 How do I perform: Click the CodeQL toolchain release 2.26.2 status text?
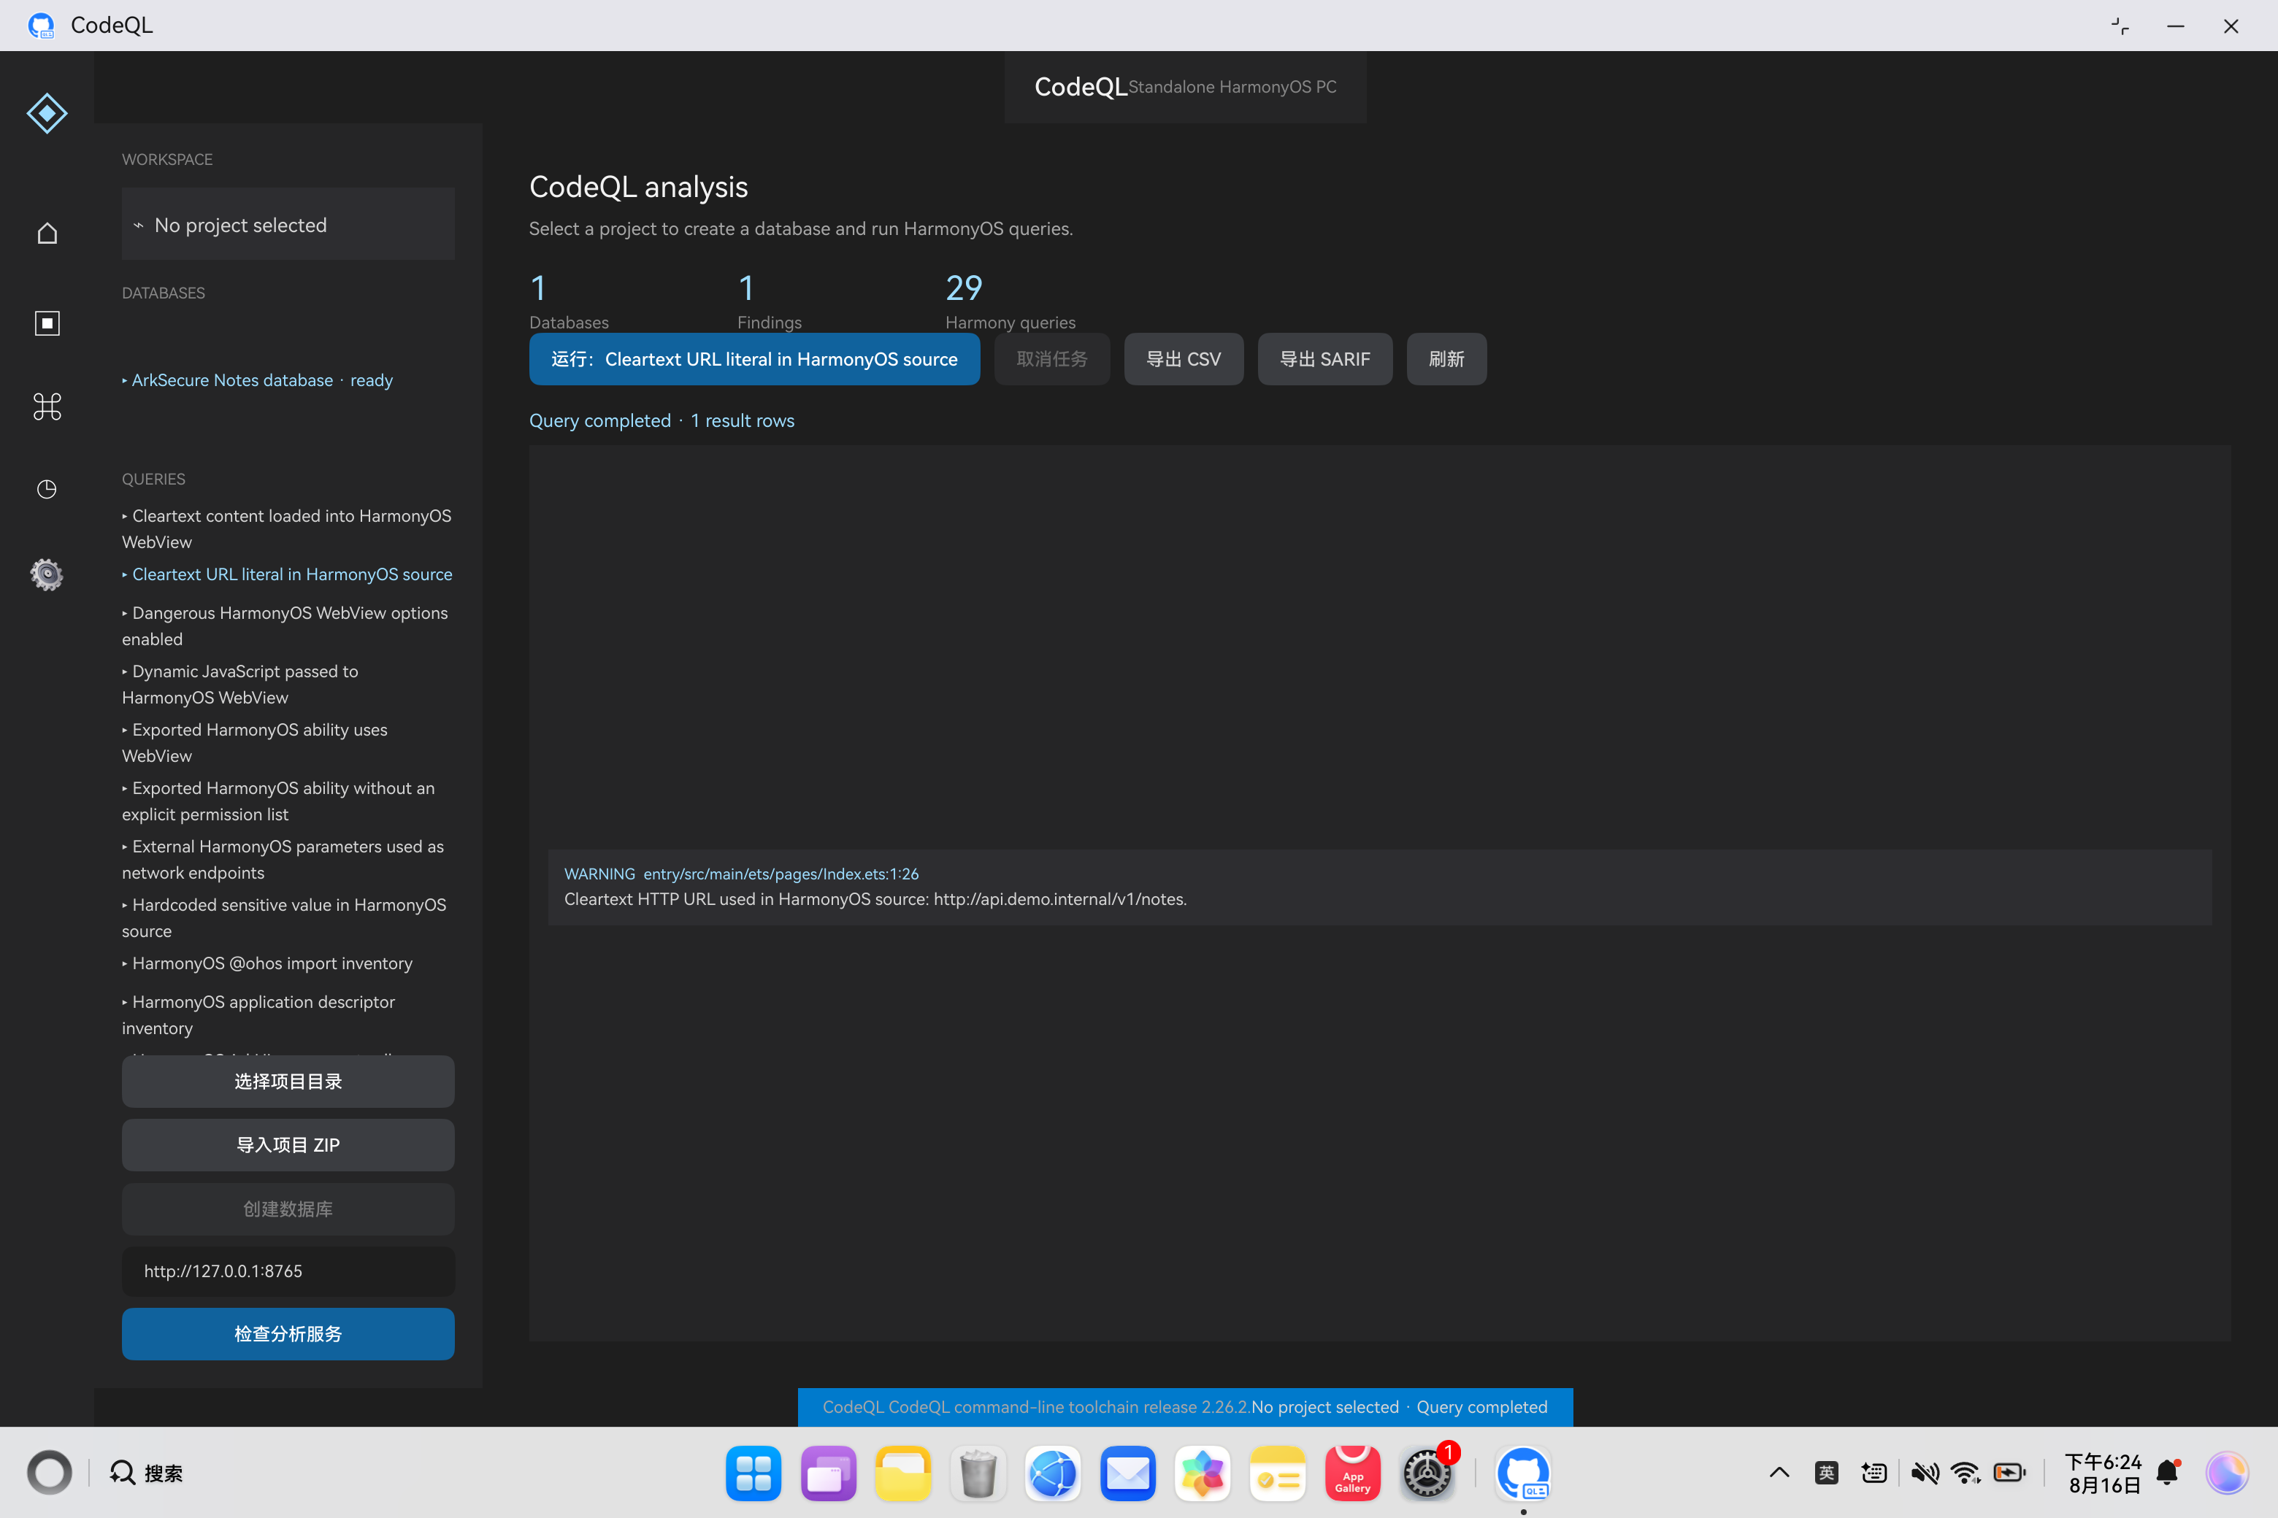click(1035, 1406)
